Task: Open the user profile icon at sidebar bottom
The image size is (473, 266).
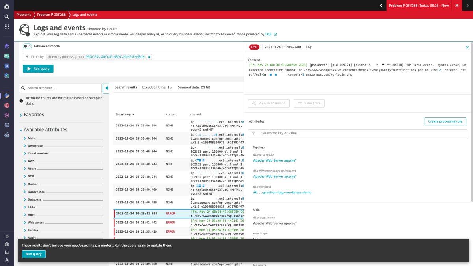Action: pyautogui.click(x=7, y=260)
